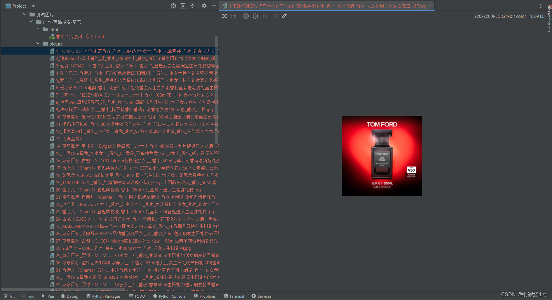Collapse the picture folder
This screenshot has height=300, width=552.
38,43
